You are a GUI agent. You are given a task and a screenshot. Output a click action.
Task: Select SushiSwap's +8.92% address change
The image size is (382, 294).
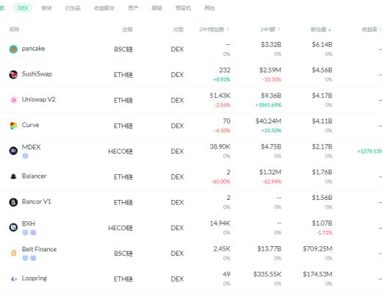point(222,79)
